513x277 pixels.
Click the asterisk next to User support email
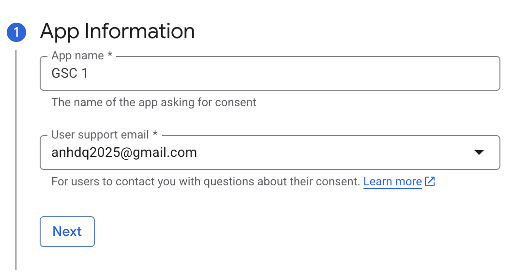pyautogui.click(x=155, y=133)
